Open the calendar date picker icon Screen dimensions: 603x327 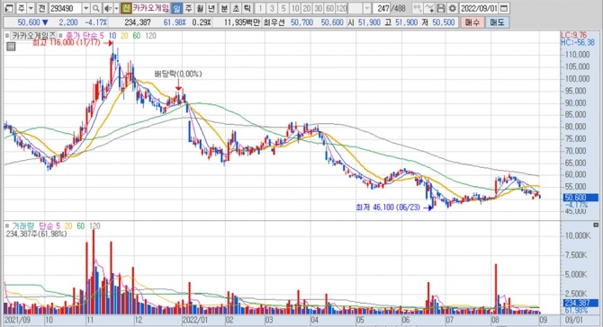[x=504, y=8]
